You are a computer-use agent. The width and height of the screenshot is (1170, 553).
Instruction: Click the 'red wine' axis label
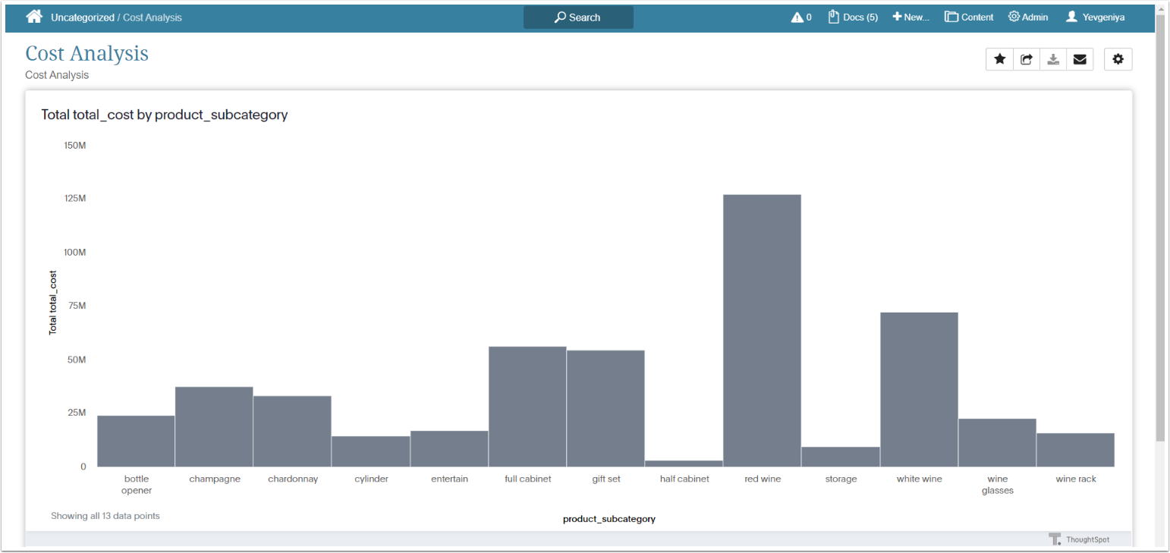click(763, 479)
